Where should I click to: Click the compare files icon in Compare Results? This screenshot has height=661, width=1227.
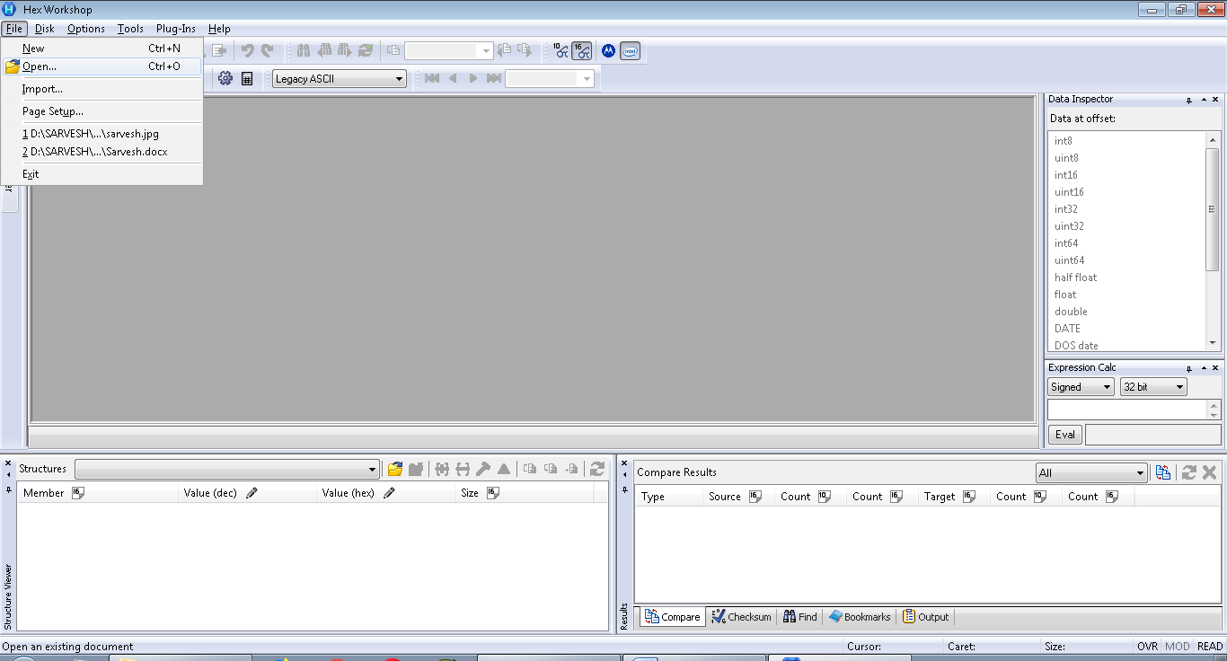click(x=1163, y=472)
